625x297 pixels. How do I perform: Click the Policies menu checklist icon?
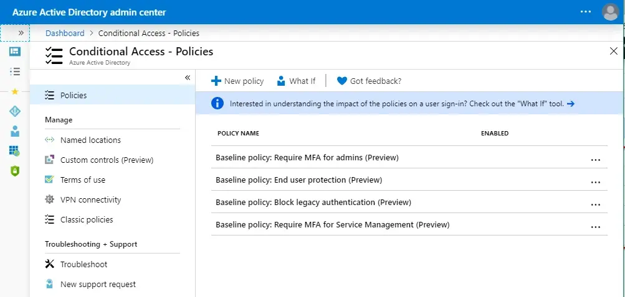coord(49,96)
